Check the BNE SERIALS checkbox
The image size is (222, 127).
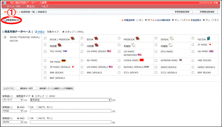[82, 72]
